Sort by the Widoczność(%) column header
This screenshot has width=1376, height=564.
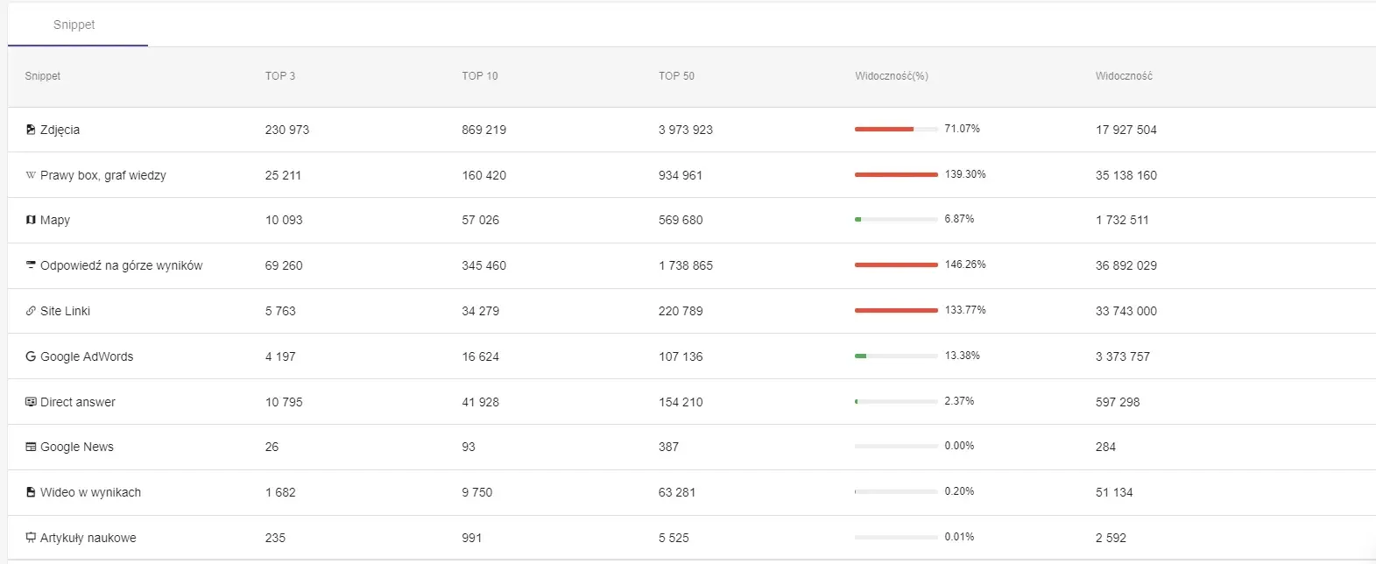892,76
